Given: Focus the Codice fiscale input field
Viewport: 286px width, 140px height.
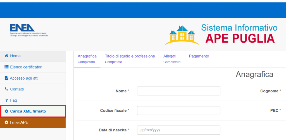Looking at the screenshot, I should click(x=178, y=110).
